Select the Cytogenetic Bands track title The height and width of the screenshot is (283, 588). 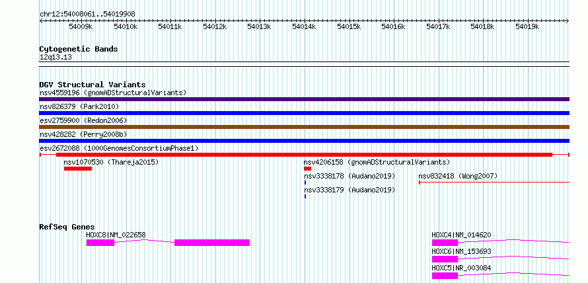79,49
